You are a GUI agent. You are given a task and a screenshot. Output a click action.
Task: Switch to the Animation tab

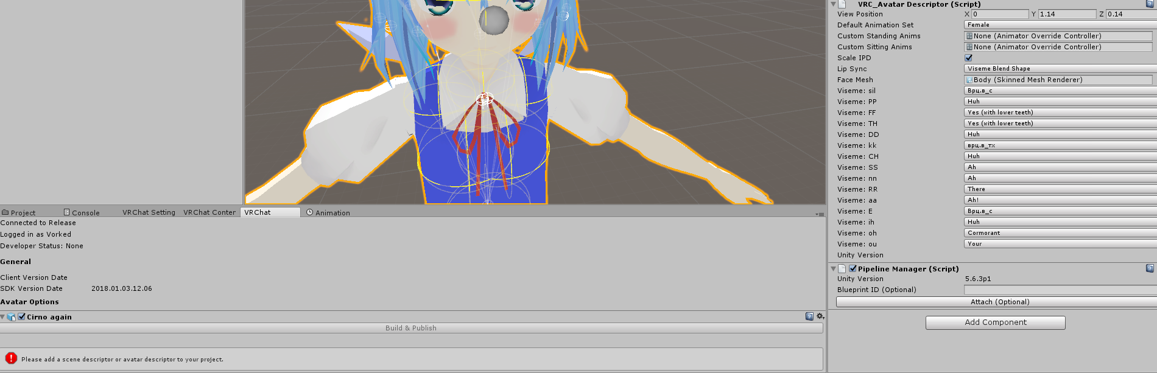tap(328, 212)
